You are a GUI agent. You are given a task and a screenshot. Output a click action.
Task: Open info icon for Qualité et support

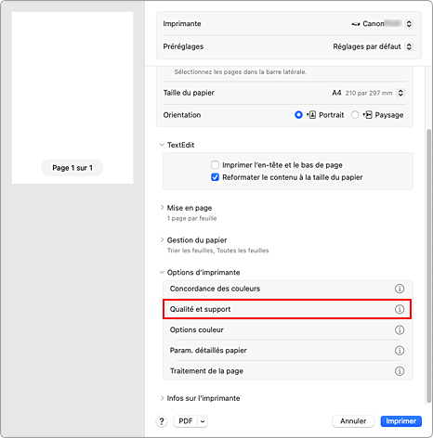pos(400,309)
